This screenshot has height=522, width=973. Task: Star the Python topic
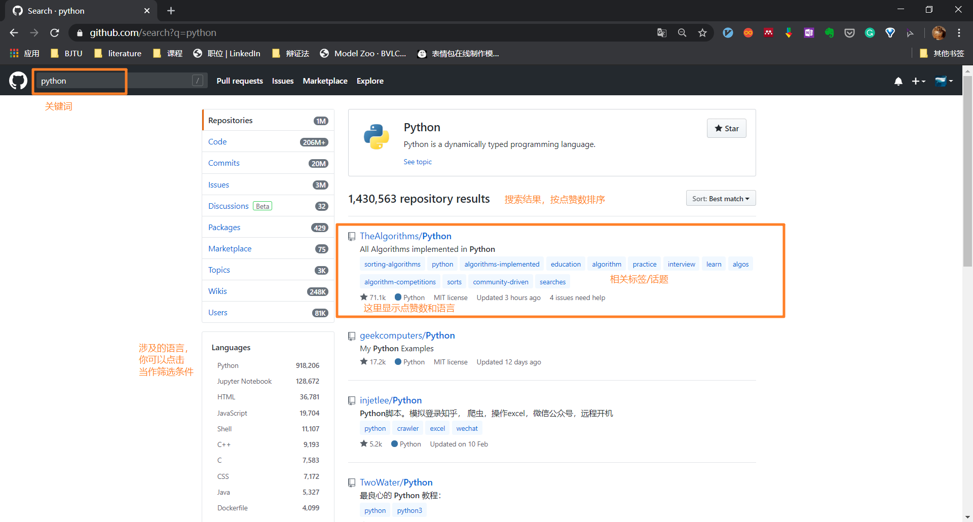click(726, 128)
